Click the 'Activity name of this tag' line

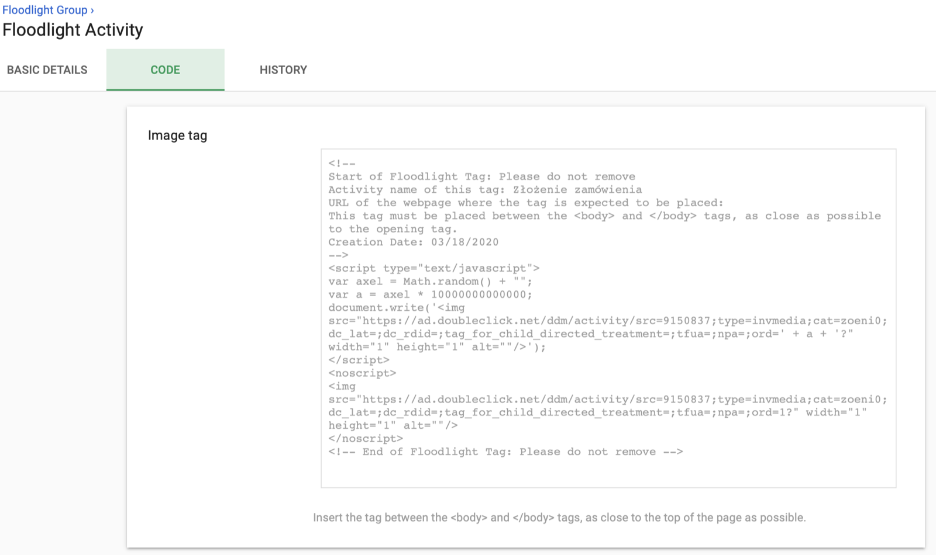pyautogui.click(x=485, y=189)
